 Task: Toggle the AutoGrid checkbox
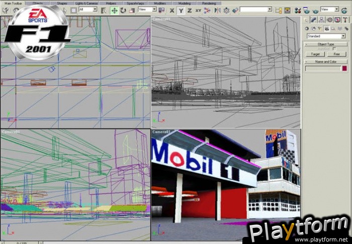pos(334,49)
